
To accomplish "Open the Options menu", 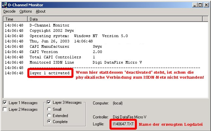I will 26,11.
